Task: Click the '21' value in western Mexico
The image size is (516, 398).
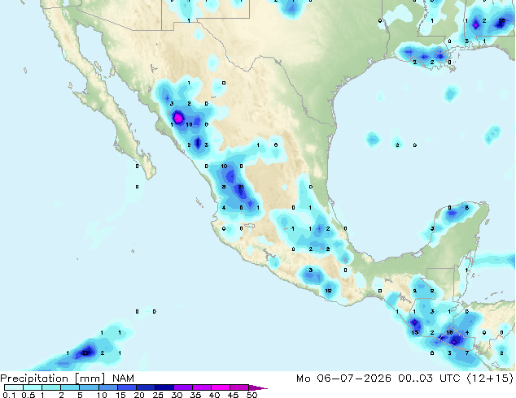Action: (x=241, y=187)
